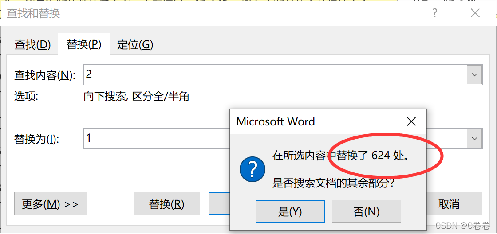497x234 pixels.
Task: Confirm with 是(Y) in Microsoft Word dialog
Action: tap(290, 211)
